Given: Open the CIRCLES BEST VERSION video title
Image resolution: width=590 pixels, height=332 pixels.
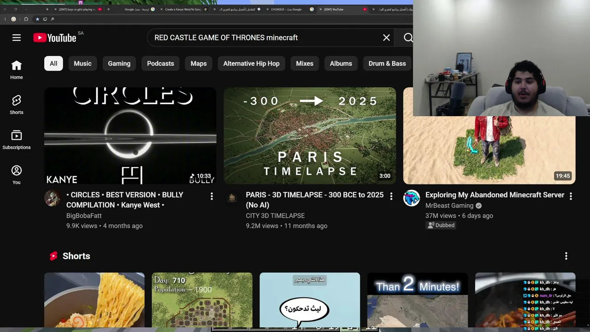Looking at the screenshot, I should coord(125,200).
